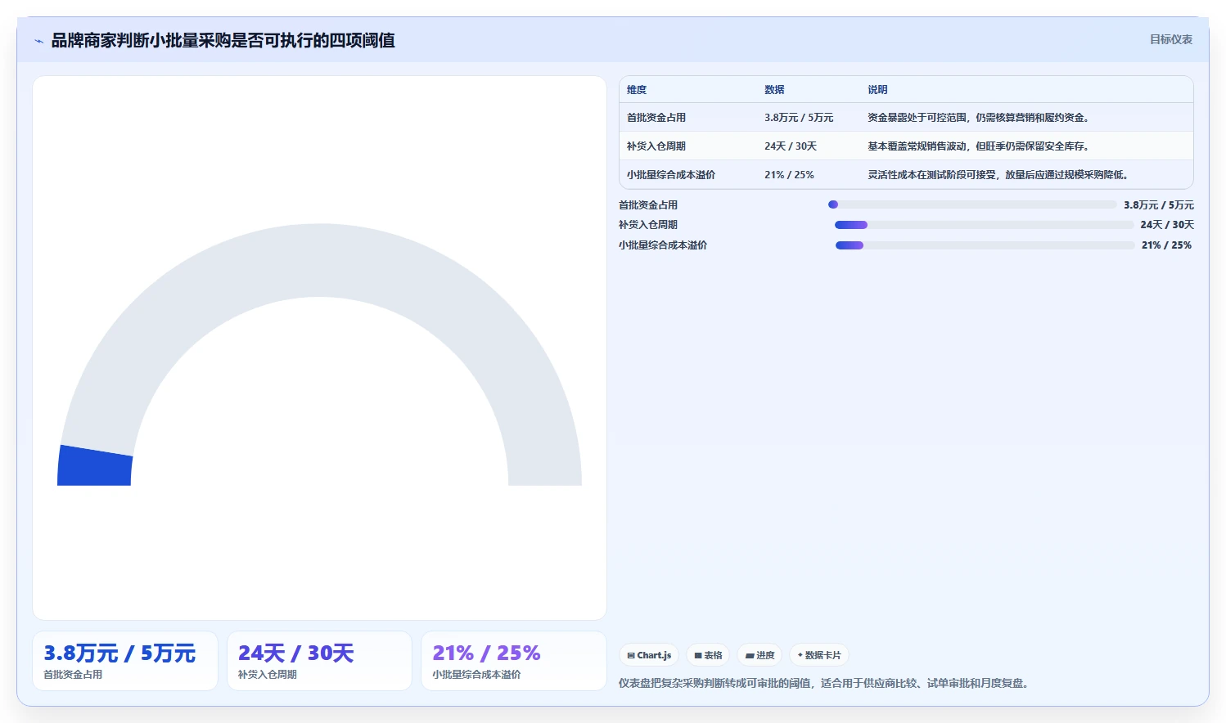Click the 24天 / 30天 value right of its progress bar
Viewport: 1226px width, 723px height.
[1167, 225]
